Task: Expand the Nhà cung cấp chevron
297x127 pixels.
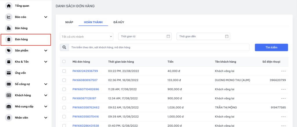Action: point(46,107)
